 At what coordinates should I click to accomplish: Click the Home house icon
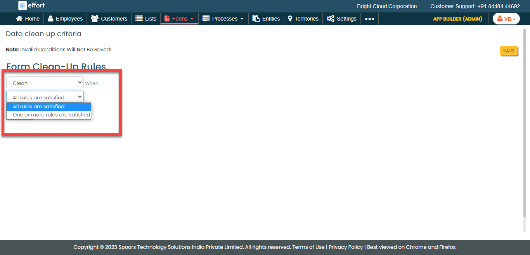[19, 19]
